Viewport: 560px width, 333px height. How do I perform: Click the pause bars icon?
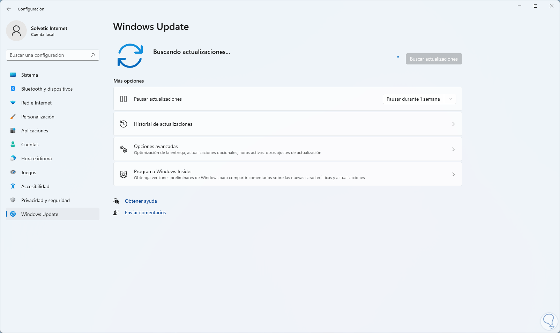click(x=124, y=99)
